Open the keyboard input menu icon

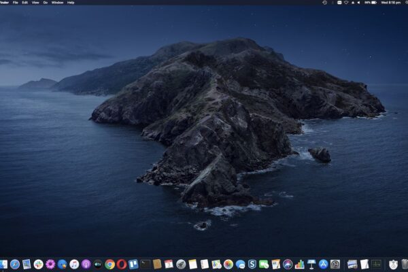click(x=339, y=3)
